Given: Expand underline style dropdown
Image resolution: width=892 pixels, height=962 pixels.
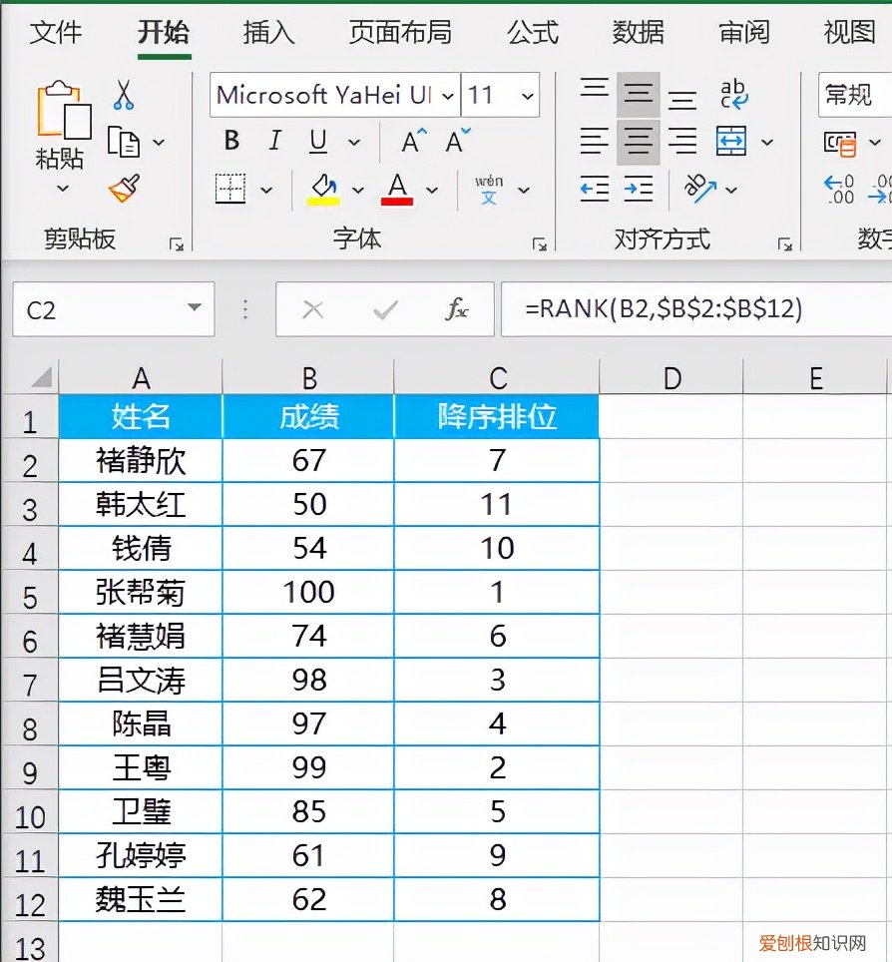Looking at the screenshot, I should (354, 143).
